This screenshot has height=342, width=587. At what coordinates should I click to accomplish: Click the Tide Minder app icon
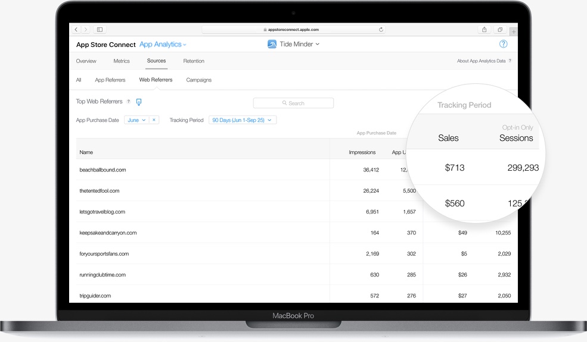click(x=272, y=44)
